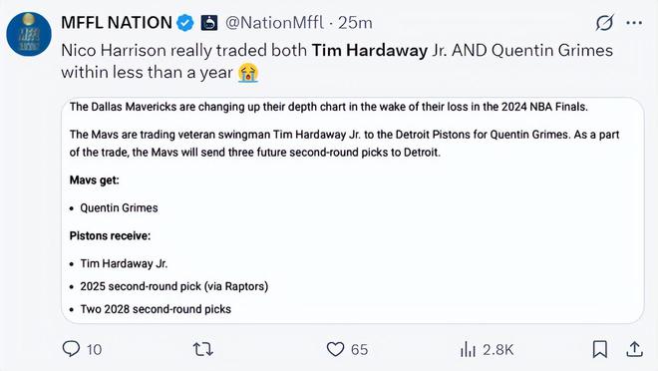Click the like count 65
This screenshot has height=371, width=658.
[x=359, y=350]
